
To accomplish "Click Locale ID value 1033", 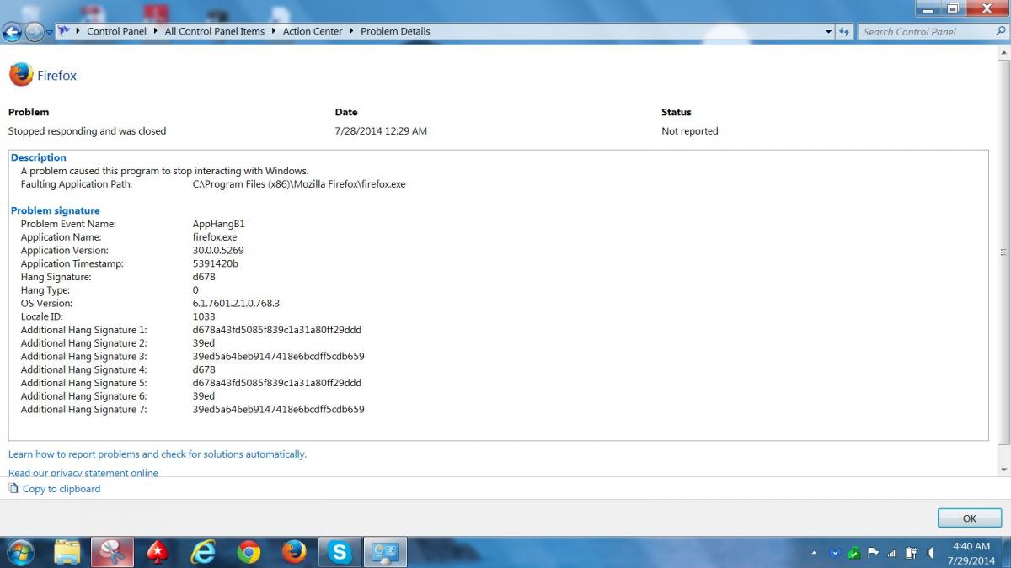I will coord(204,317).
